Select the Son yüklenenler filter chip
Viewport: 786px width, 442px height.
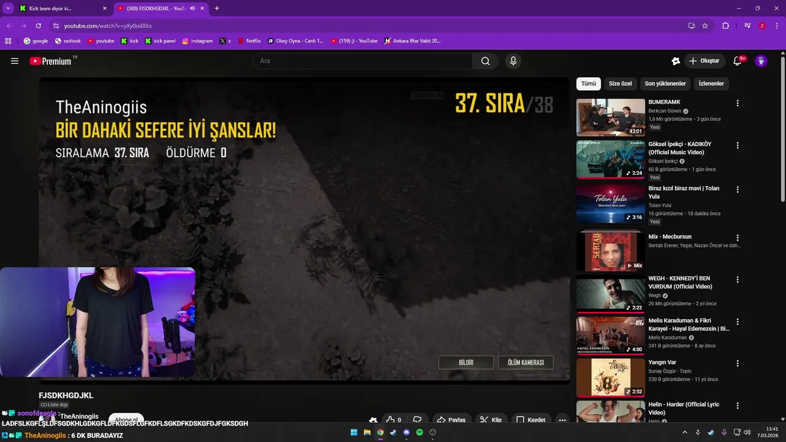click(x=665, y=83)
